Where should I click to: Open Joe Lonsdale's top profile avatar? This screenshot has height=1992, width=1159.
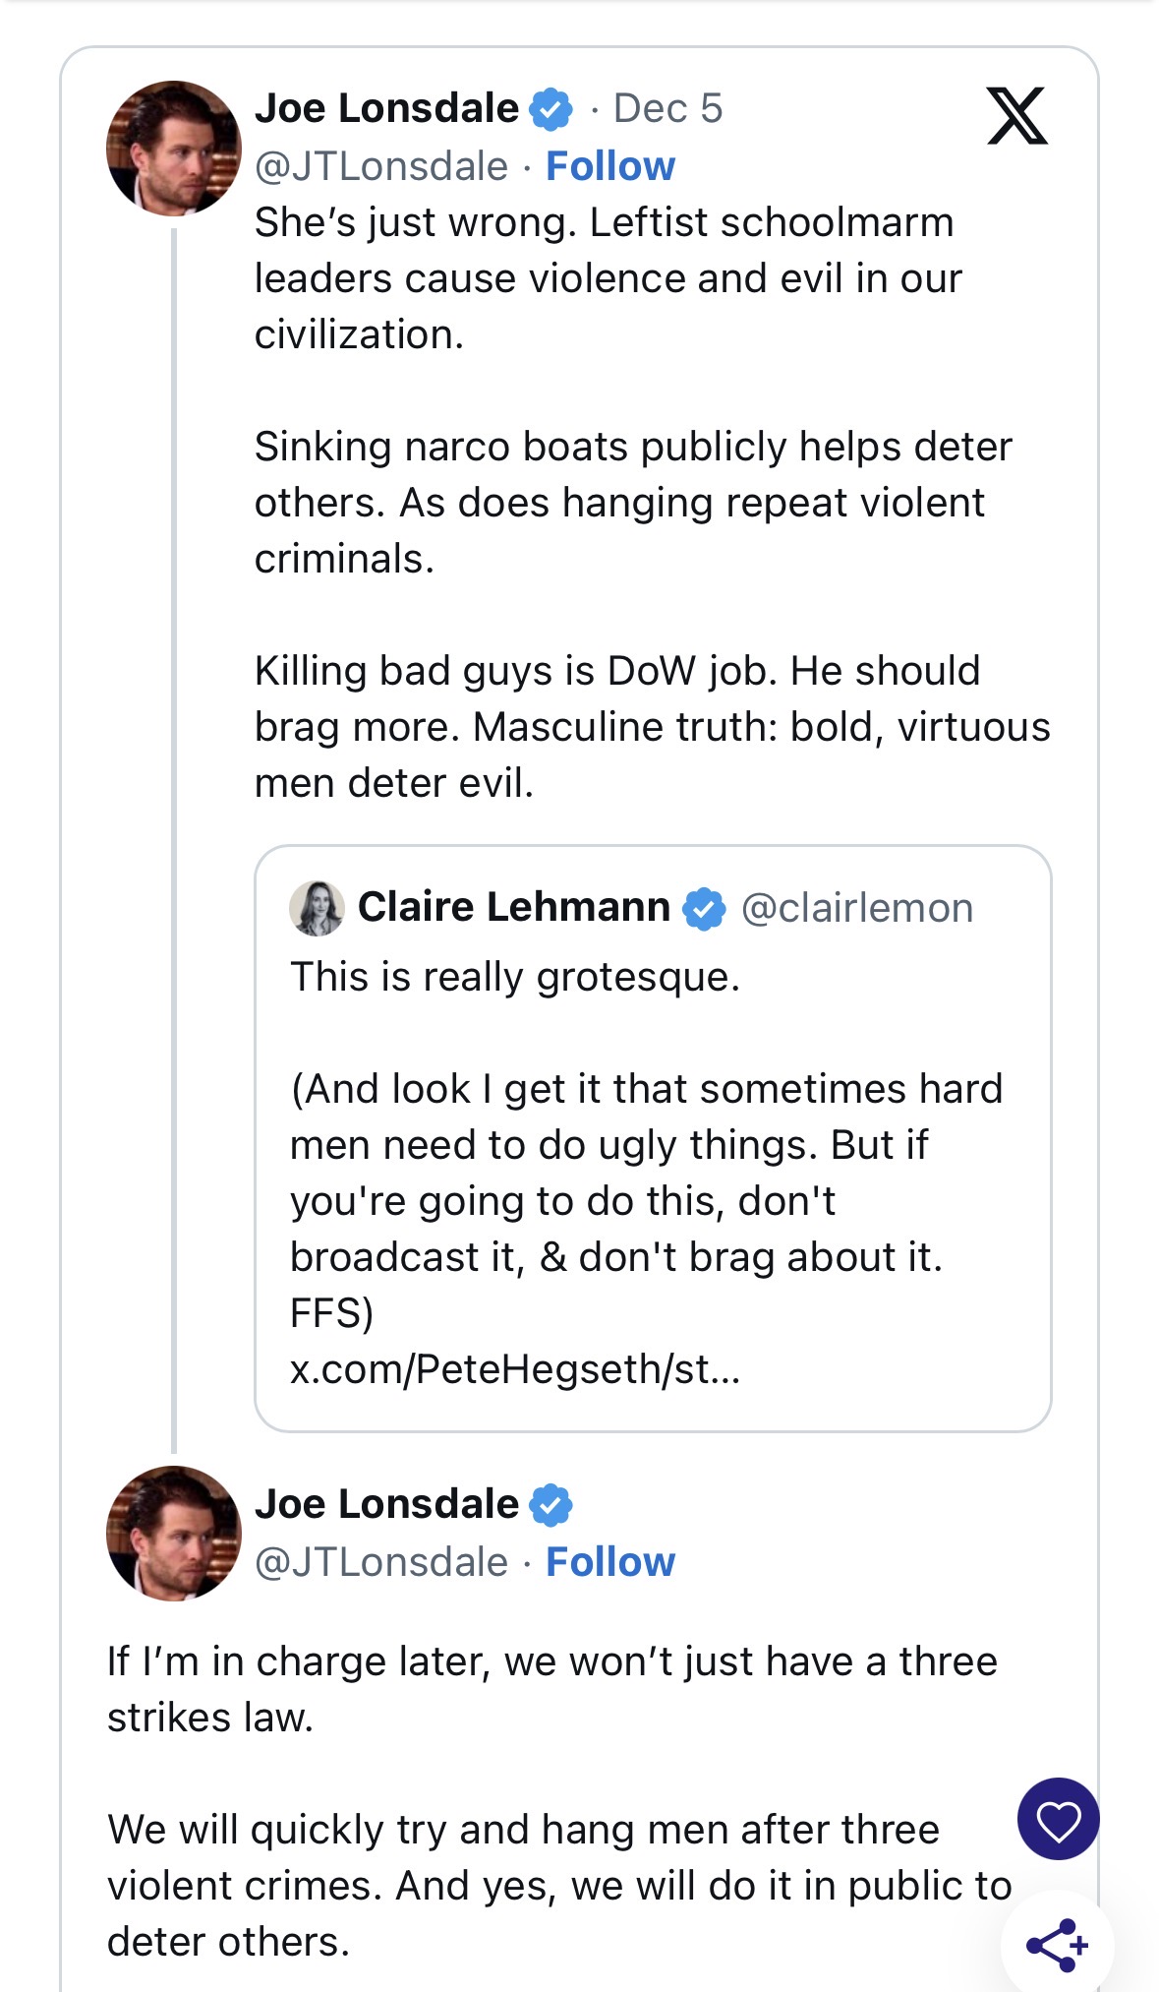(174, 149)
